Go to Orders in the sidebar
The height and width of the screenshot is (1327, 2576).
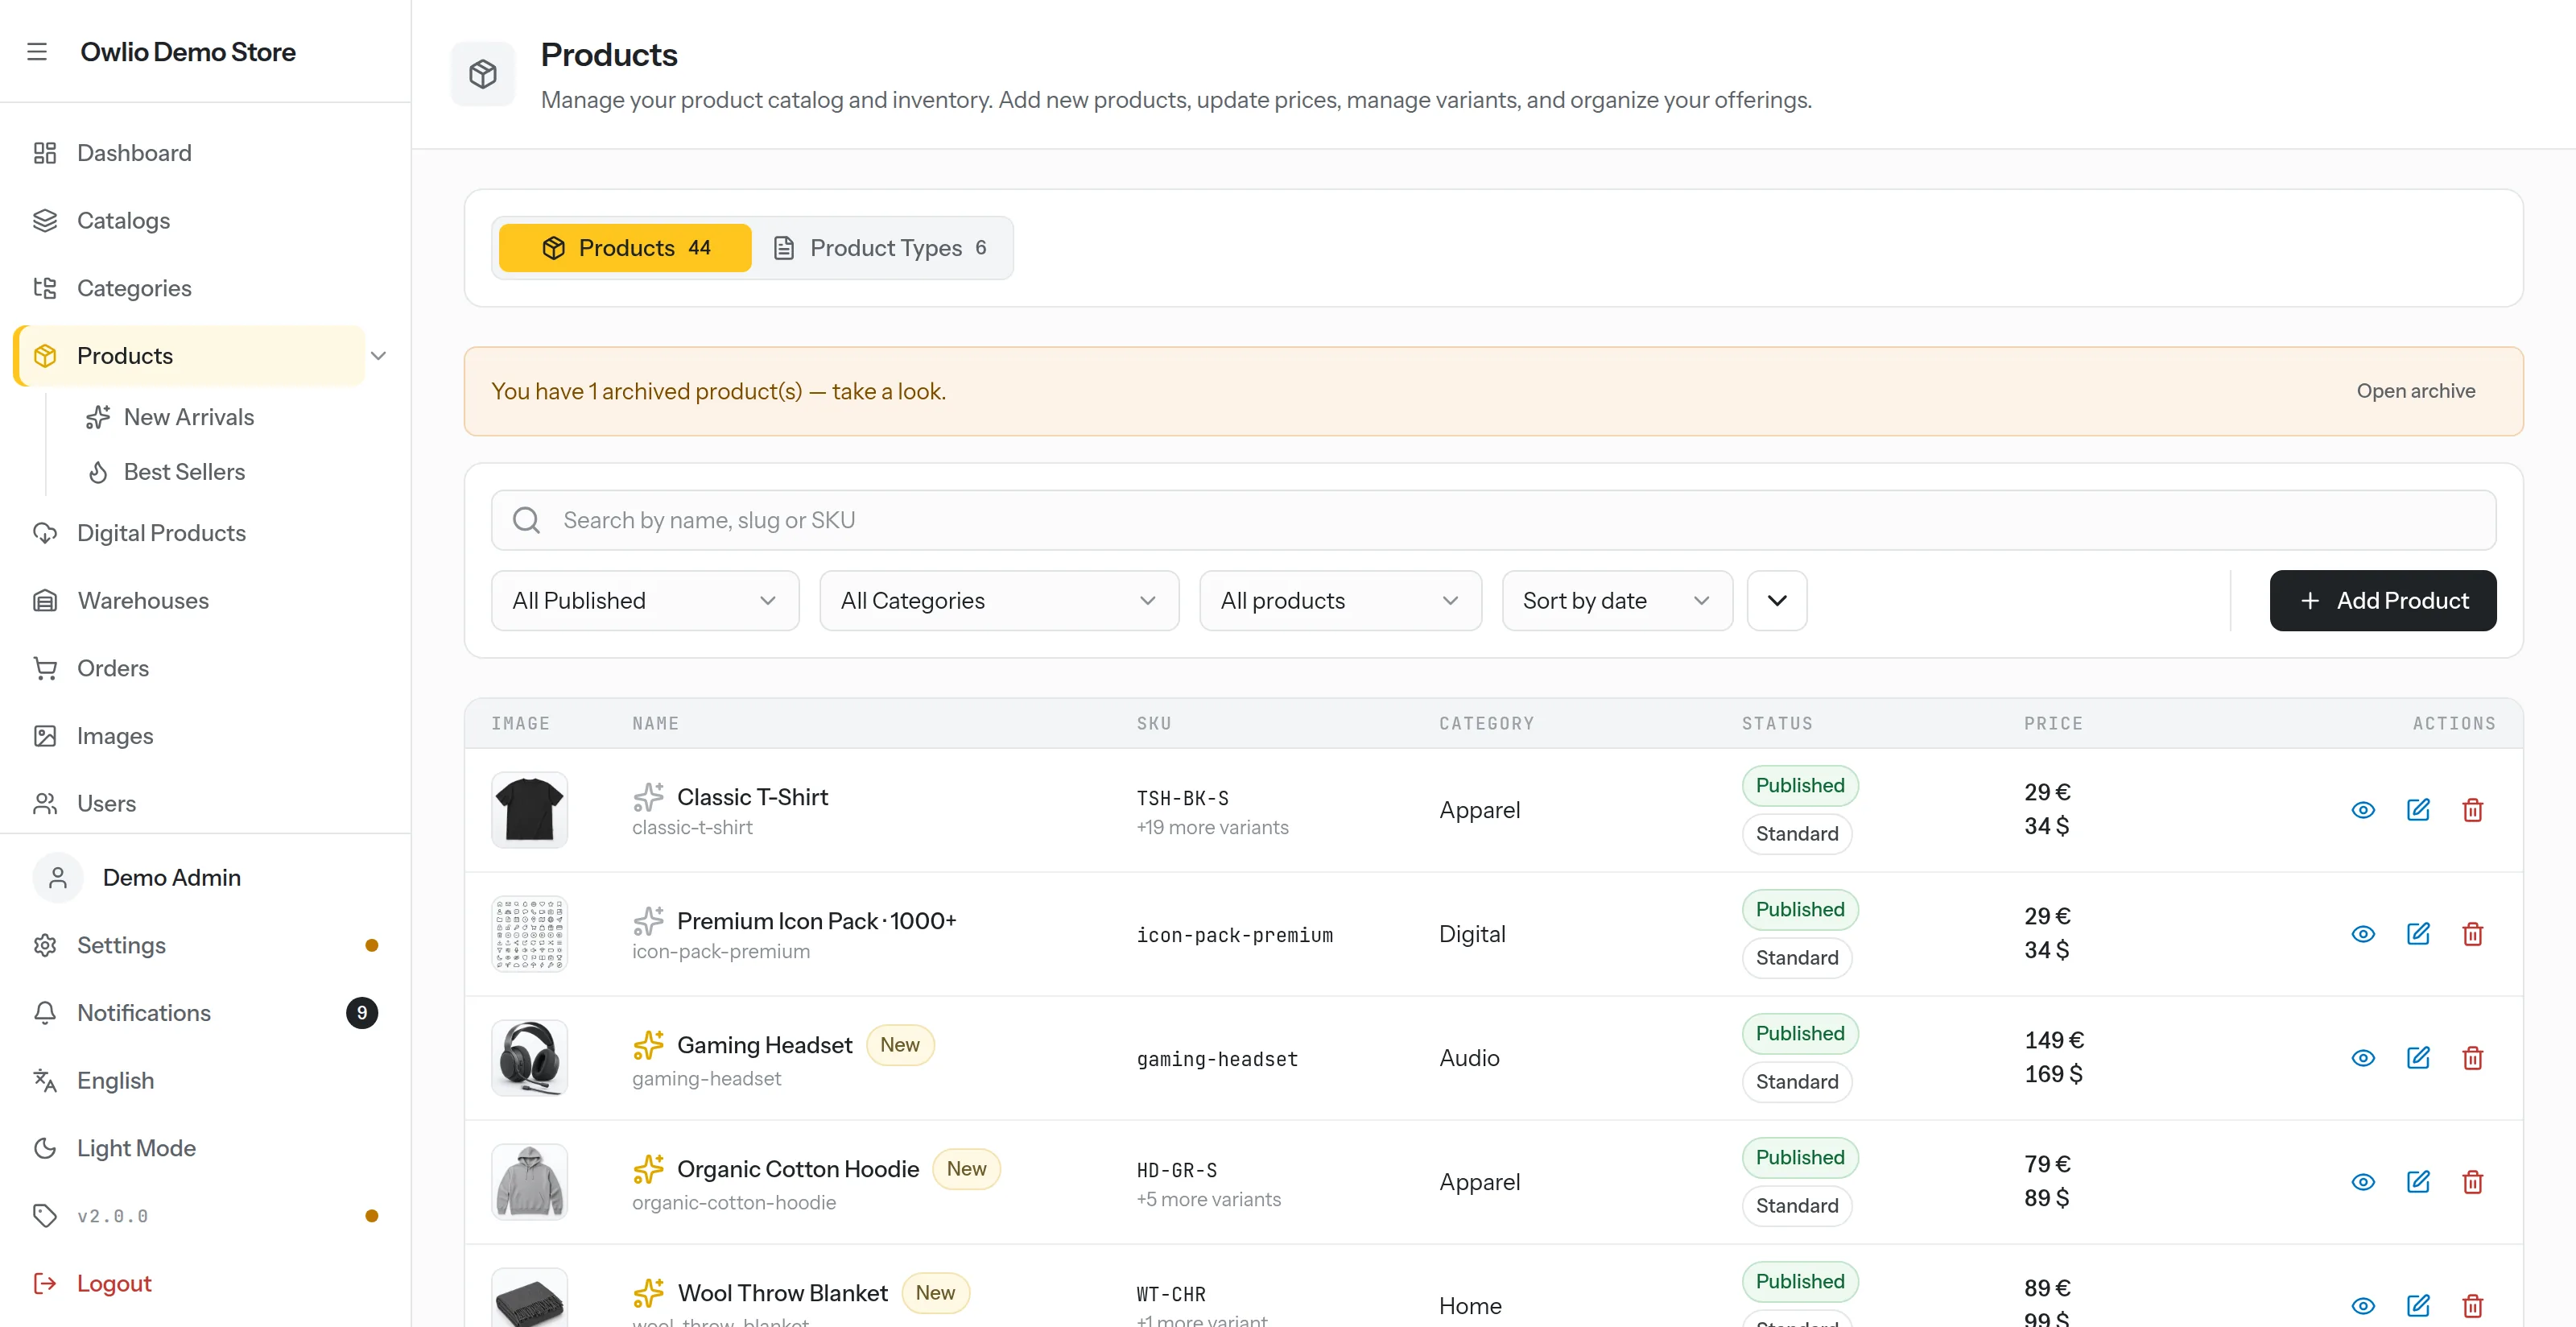point(205,668)
